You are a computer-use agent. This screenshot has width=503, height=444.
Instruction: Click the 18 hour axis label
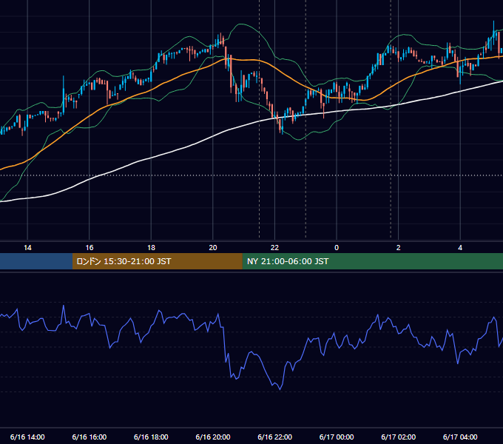tap(151, 248)
